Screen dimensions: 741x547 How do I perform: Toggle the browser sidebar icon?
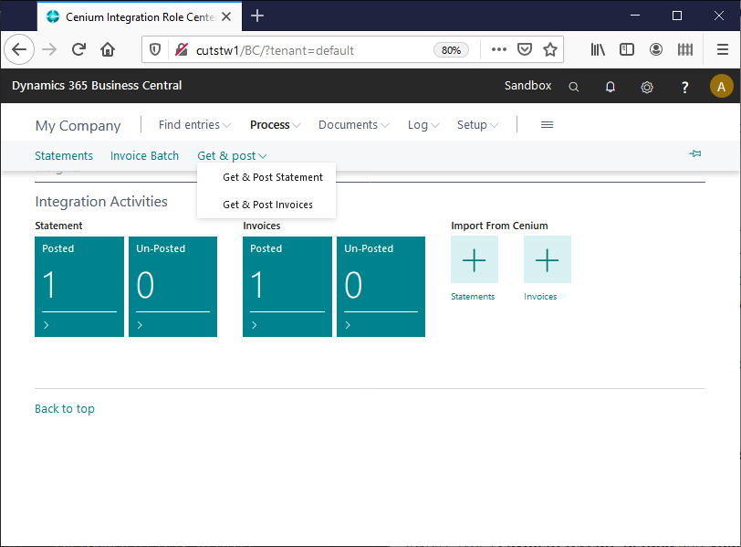coord(627,49)
